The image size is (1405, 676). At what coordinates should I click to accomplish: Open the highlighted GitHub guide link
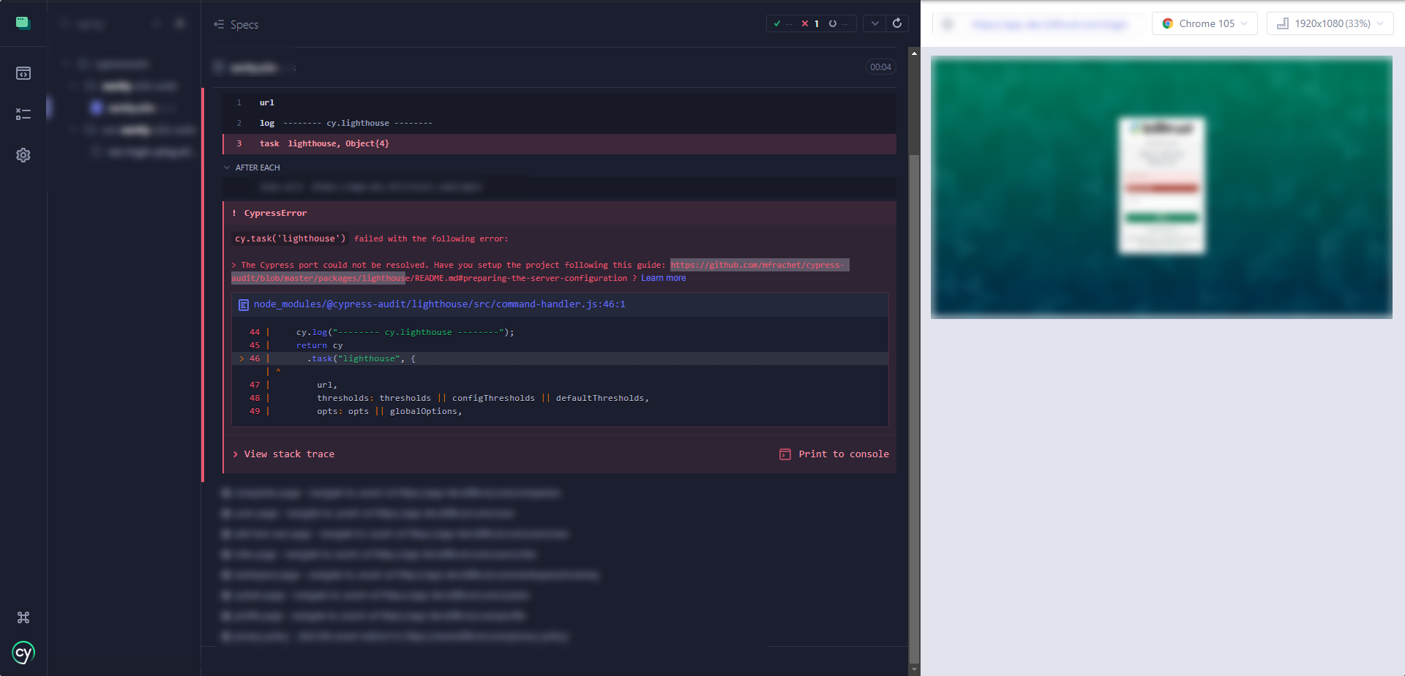click(759, 265)
